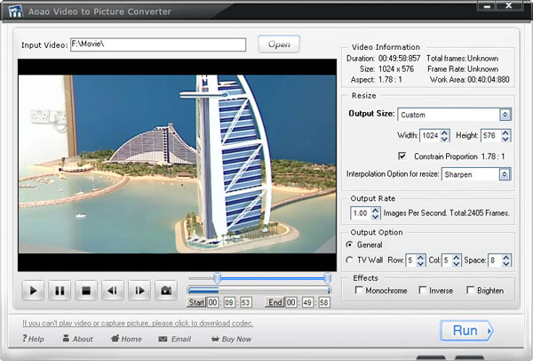
Task: Increase the Height value
Action: click(505, 132)
